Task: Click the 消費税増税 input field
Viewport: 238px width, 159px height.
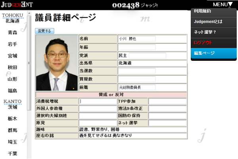Action: pos(98,101)
